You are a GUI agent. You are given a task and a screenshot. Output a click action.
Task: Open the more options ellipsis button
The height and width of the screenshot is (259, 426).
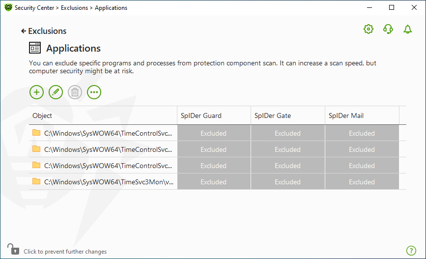pyautogui.click(x=94, y=92)
